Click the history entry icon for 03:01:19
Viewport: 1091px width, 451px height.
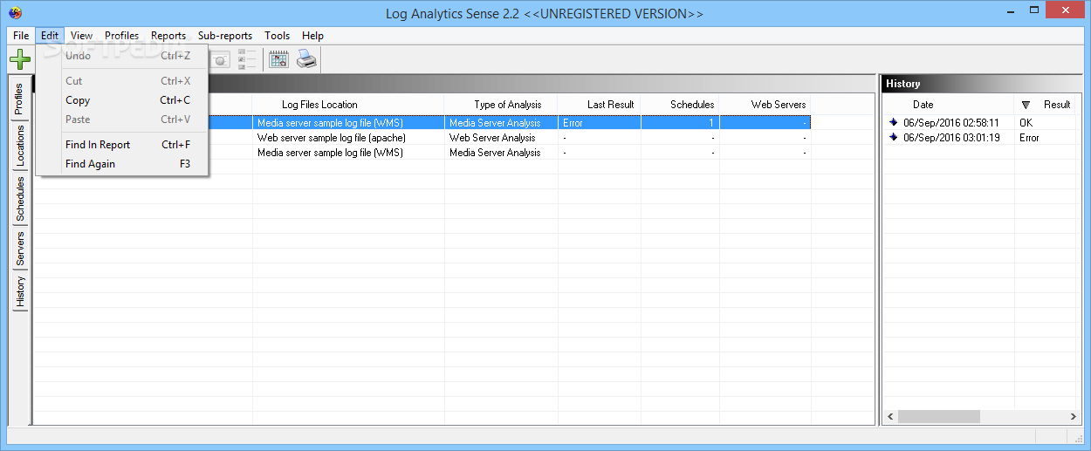[x=894, y=138]
